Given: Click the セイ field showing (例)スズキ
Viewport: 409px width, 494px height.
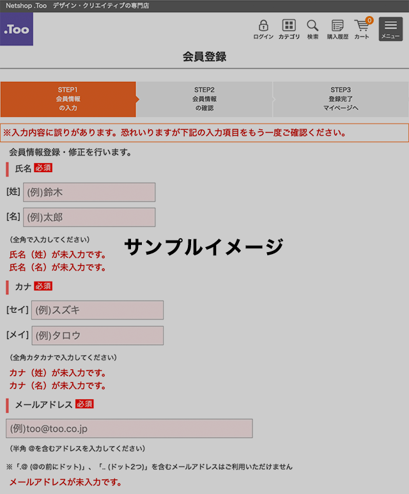Looking at the screenshot, I should pyautogui.click(x=97, y=310).
